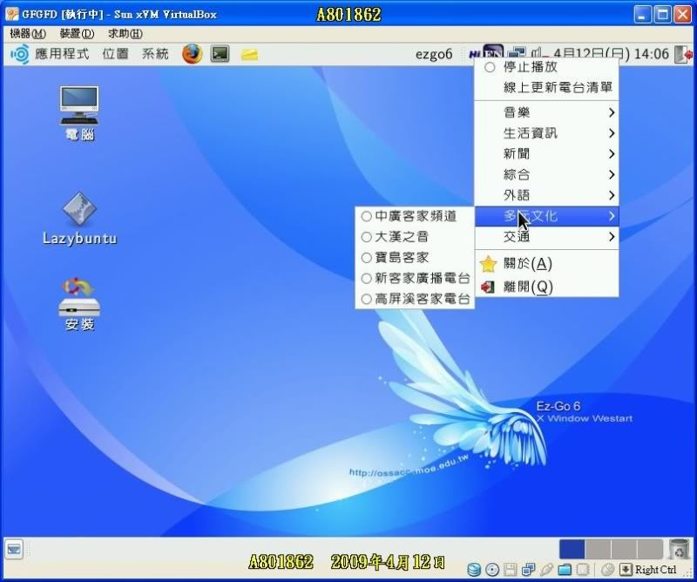Screen dimensions: 697x582
Task: Click the show desktop button at bottom left
Action: (14, 550)
